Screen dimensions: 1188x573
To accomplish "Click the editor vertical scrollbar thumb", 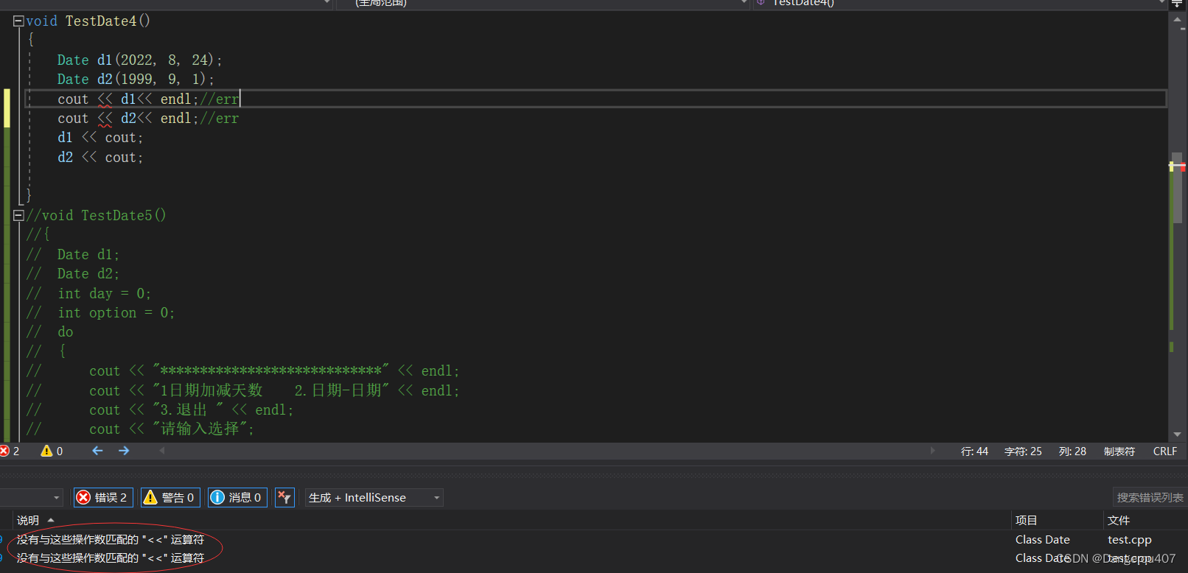I will point(1177,186).
